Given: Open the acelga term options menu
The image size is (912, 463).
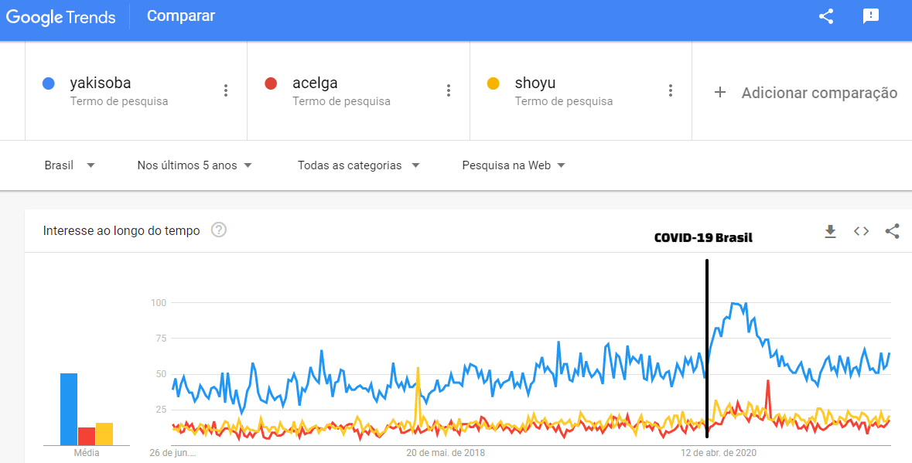Looking at the screenshot, I should pos(449,90).
